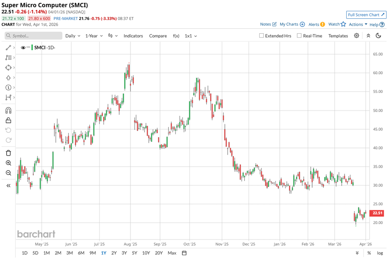The image size is (389, 261).
Task: Switch to dark mode moon icon
Action: pyautogui.click(x=378, y=36)
